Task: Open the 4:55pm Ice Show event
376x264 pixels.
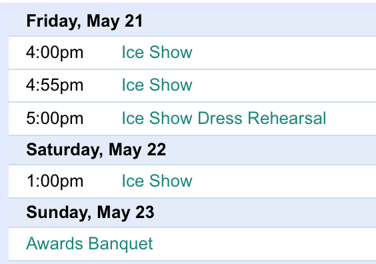Action: click(157, 85)
